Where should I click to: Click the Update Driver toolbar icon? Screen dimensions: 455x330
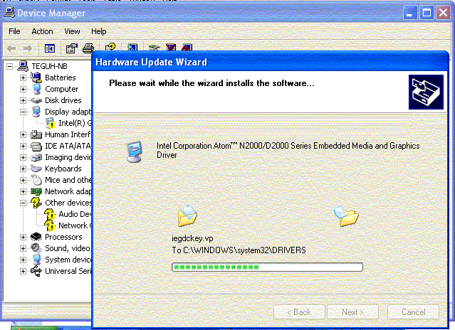click(154, 47)
